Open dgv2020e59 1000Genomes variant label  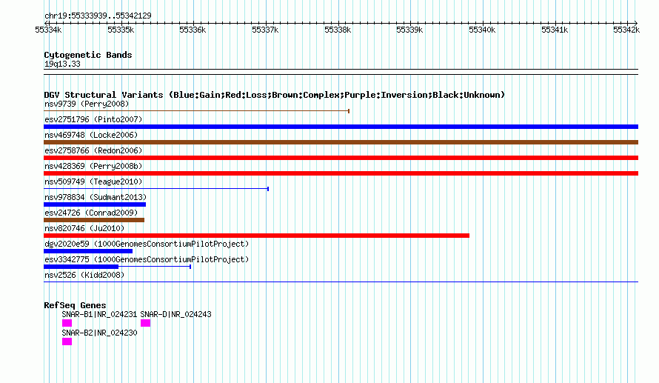147,244
